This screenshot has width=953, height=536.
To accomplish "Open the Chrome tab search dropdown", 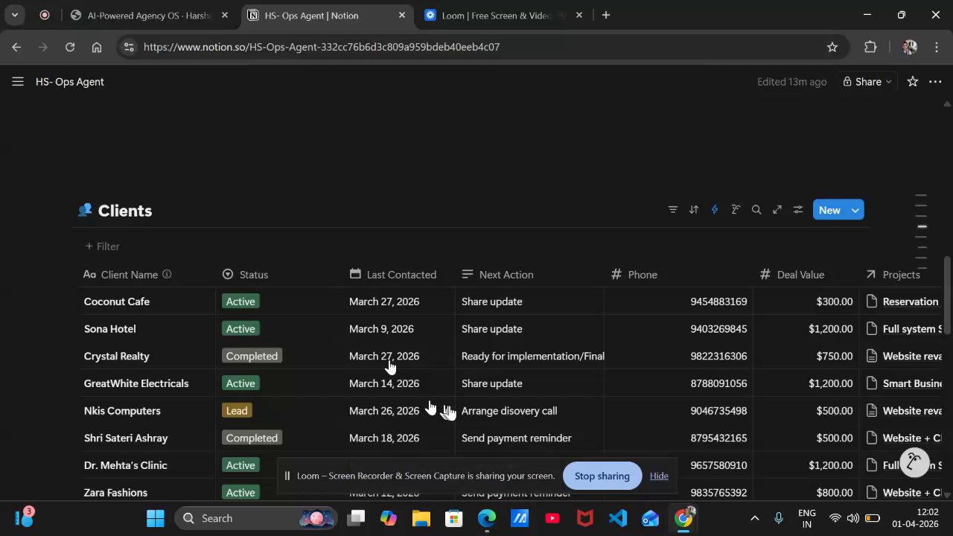I will click(x=14, y=15).
